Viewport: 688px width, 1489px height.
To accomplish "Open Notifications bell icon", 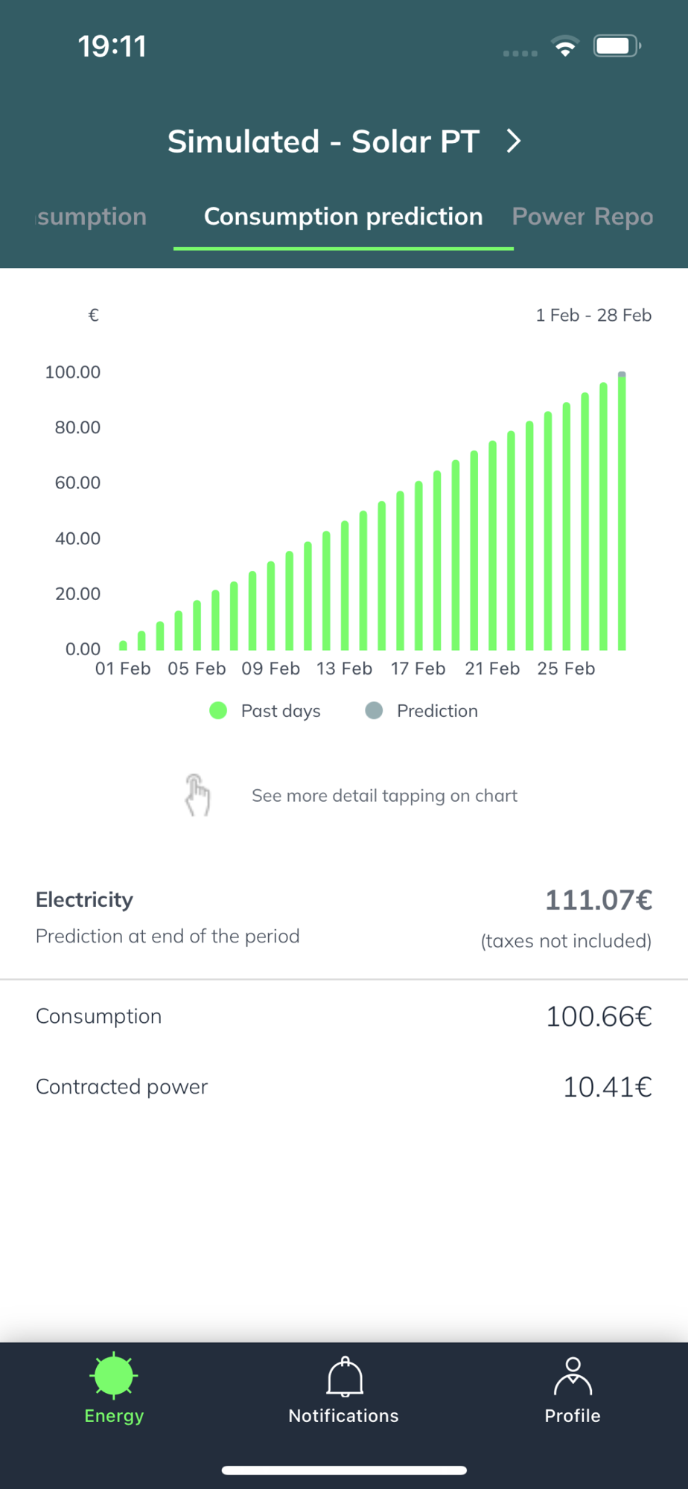I will tap(344, 1377).
